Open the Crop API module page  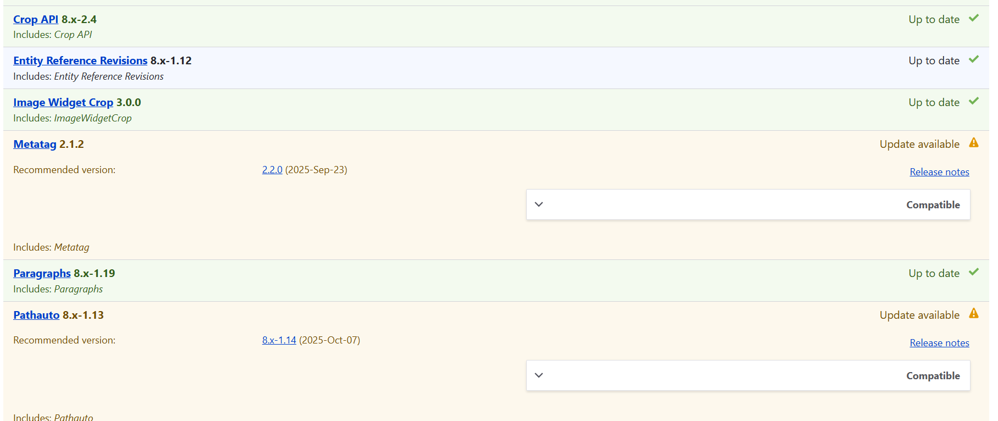tap(35, 19)
